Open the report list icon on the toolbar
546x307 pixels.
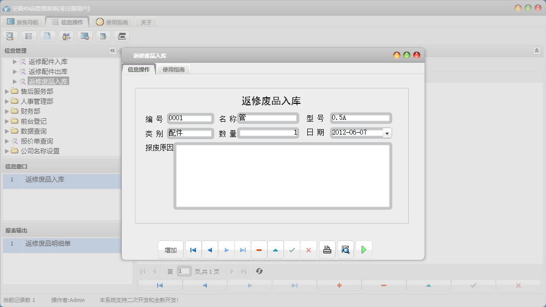click(29, 36)
